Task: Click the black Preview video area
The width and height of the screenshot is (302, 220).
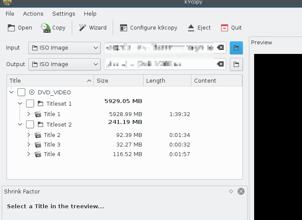Action: pyautogui.click(x=278, y=137)
